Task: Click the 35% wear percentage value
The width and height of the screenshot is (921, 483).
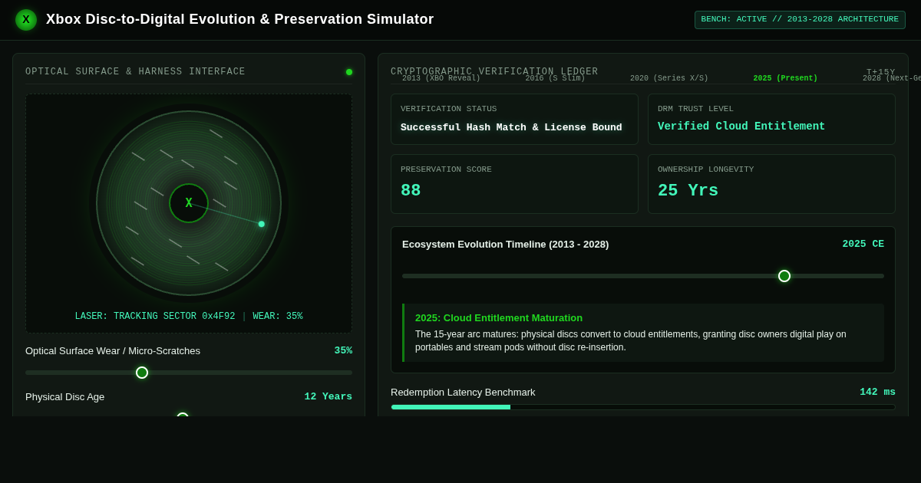Action: click(x=343, y=350)
